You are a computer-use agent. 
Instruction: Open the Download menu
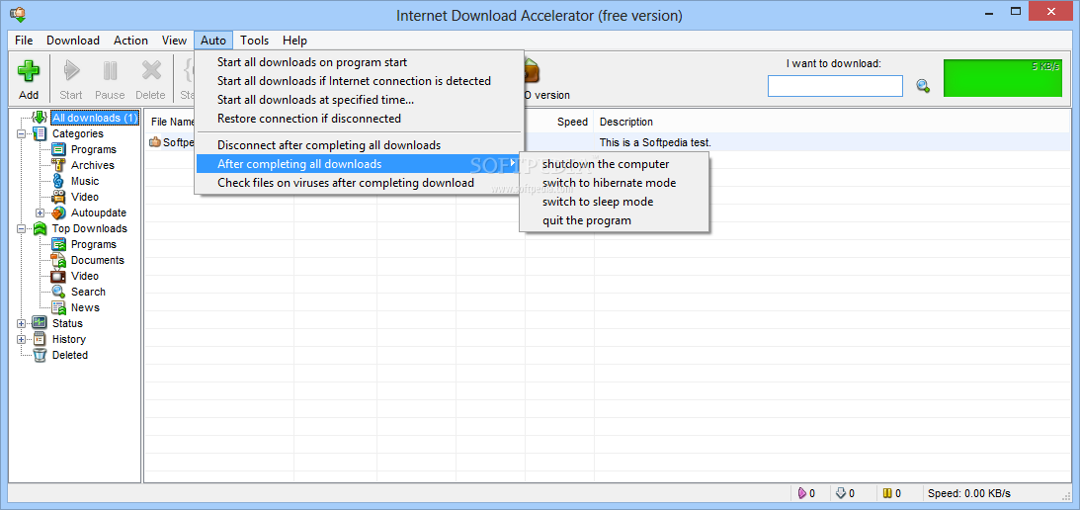(x=73, y=41)
